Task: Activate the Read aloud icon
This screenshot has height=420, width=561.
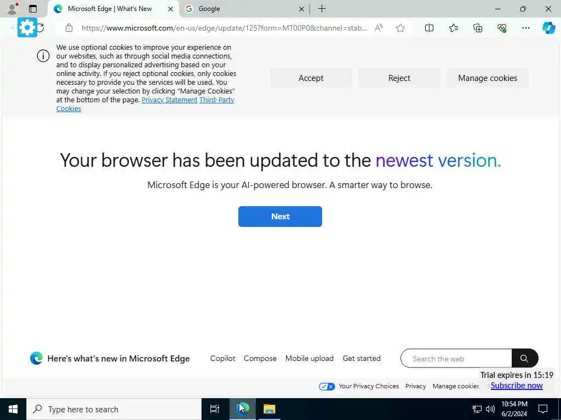Action: point(379,28)
